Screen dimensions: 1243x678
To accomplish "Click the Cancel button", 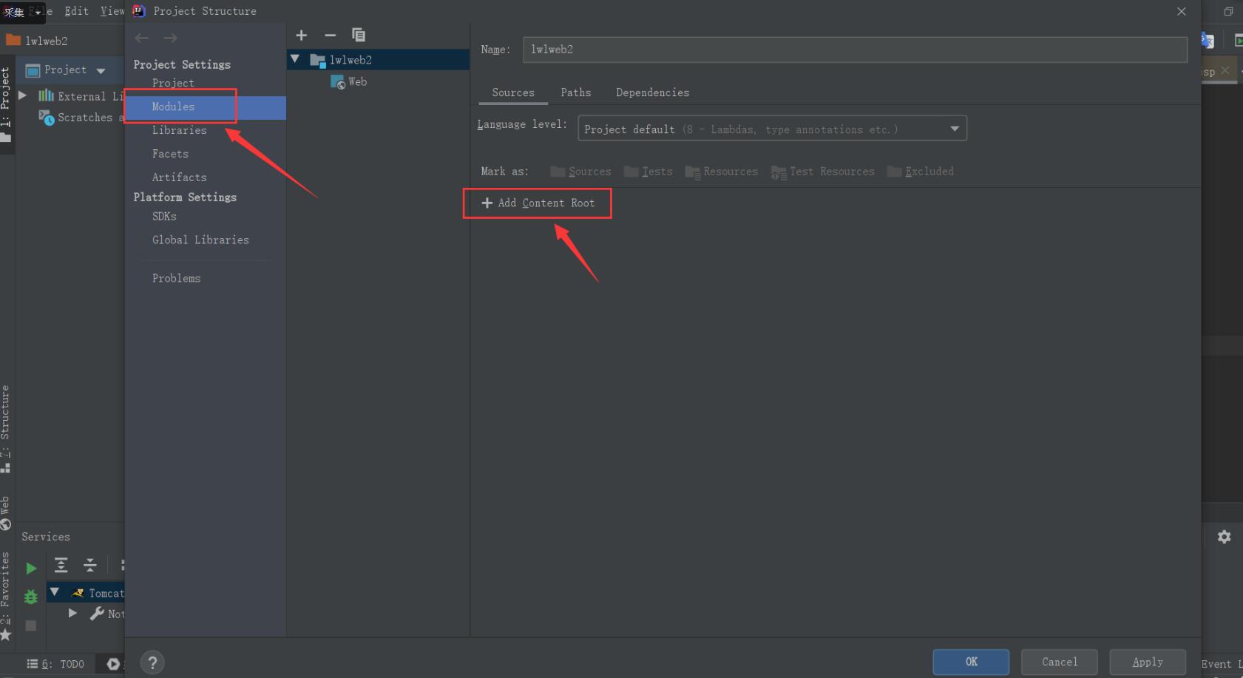I will 1060,662.
